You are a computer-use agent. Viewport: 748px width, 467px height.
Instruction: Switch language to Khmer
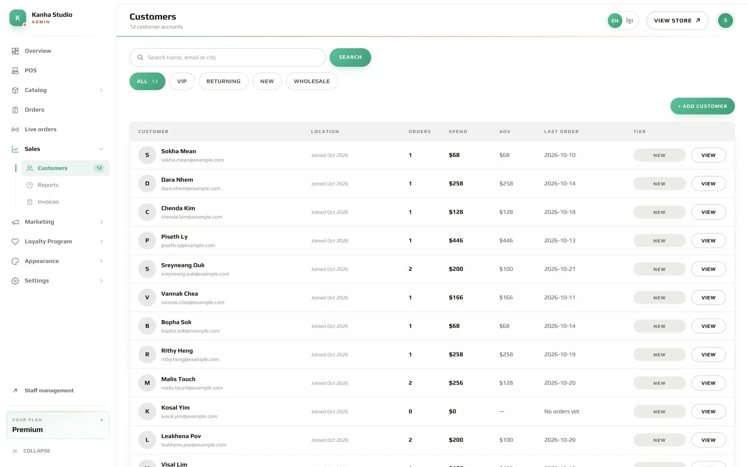(x=629, y=21)
